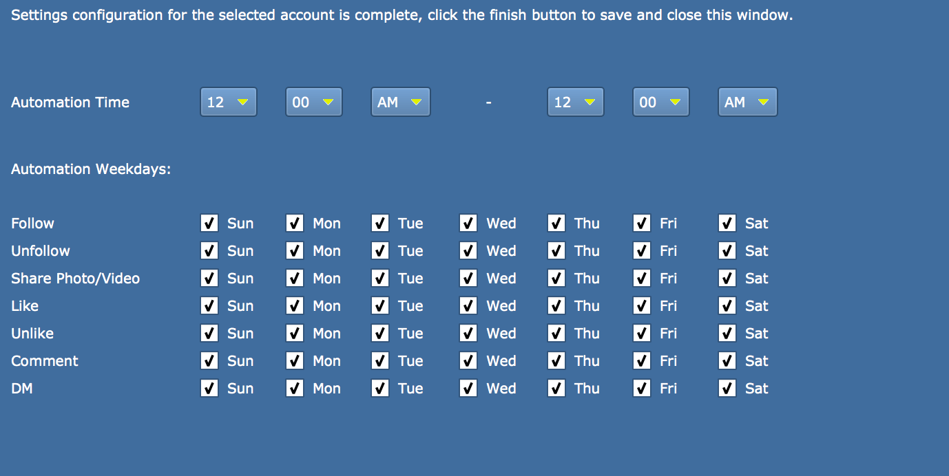Viewport: 949px width, 476px height.
Task: Uncheck Thu in the Unlike row
Action: coord(556,333)
